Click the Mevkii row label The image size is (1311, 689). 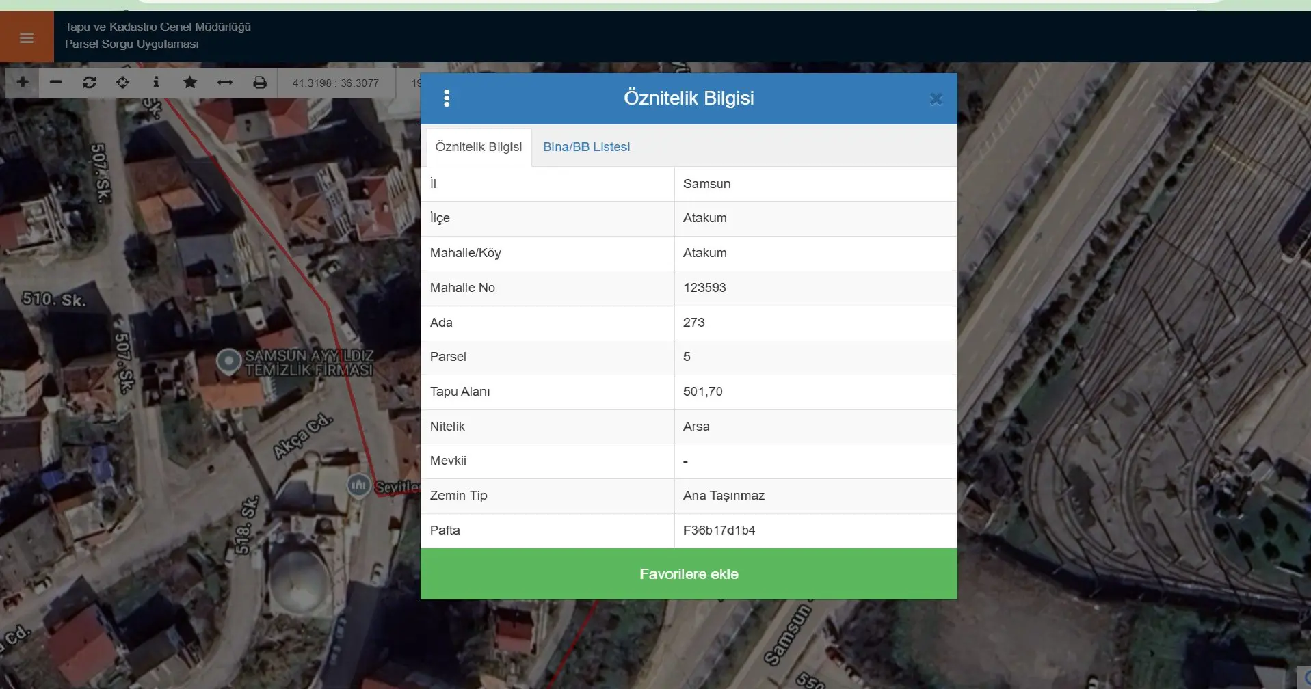(448, 461)
